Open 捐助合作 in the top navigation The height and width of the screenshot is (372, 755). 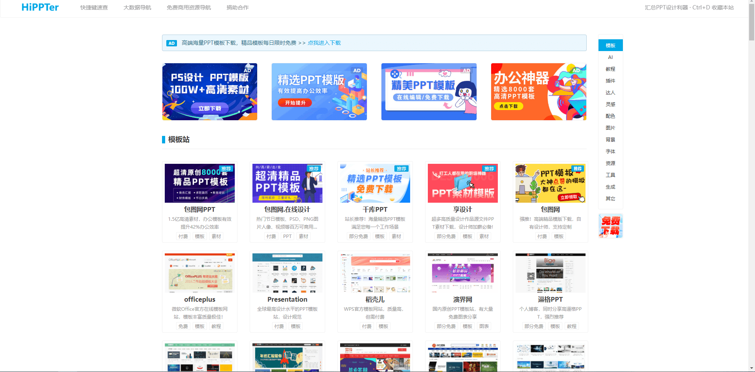238,7
